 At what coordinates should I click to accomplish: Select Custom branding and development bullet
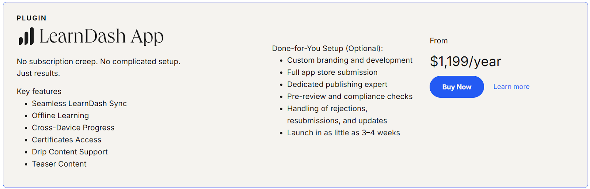(x=350, y=60)
